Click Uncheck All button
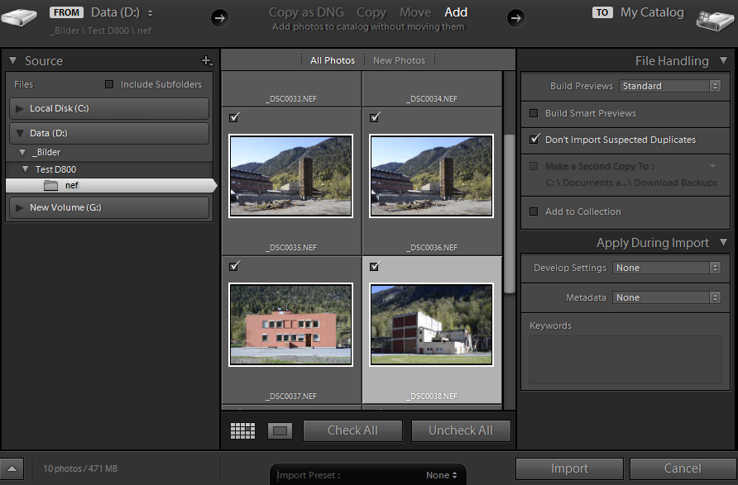 pyautogui.click(x=461, y=430)
